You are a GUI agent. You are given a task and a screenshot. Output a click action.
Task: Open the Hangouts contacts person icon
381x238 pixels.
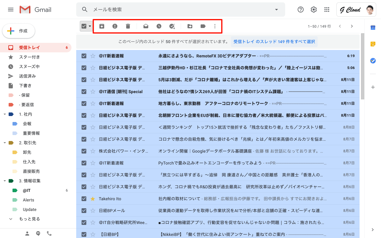[27, 234]
